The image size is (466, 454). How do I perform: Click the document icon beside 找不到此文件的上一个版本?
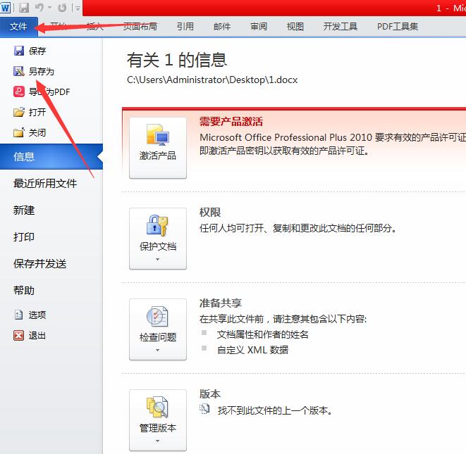[x=204, y=409]
